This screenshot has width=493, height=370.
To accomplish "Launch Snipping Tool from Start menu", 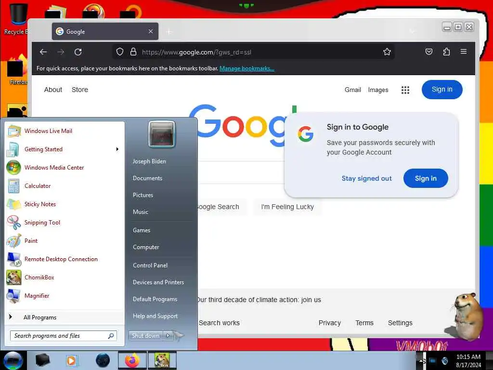I will [x=65, y=223].
